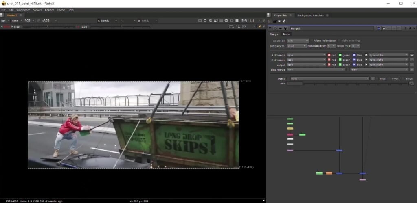The height and width of the screenshot is (203, 417).
Task: Enable the mask inject checkbox
Action: [377, 78]
